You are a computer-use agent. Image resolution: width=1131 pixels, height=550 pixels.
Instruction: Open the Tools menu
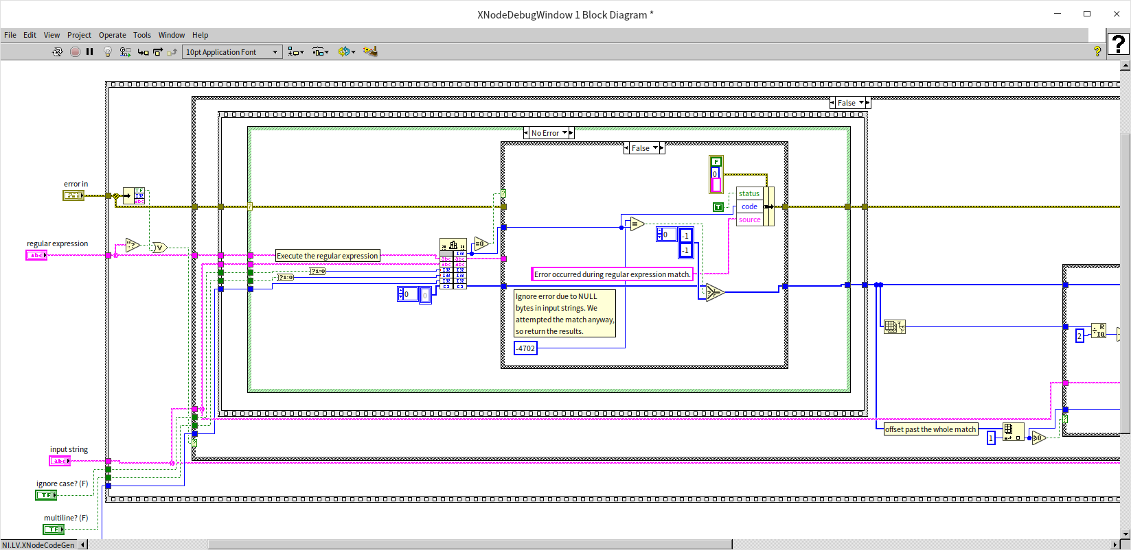(x=142, y=35)
